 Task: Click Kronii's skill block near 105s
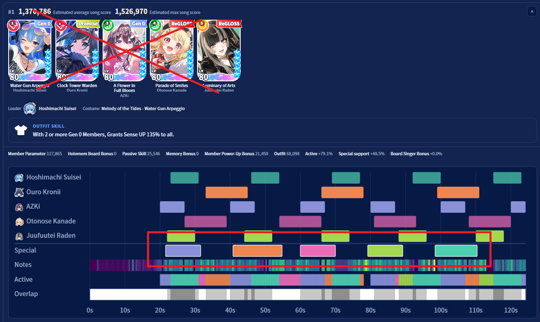[x=458, y=192]
